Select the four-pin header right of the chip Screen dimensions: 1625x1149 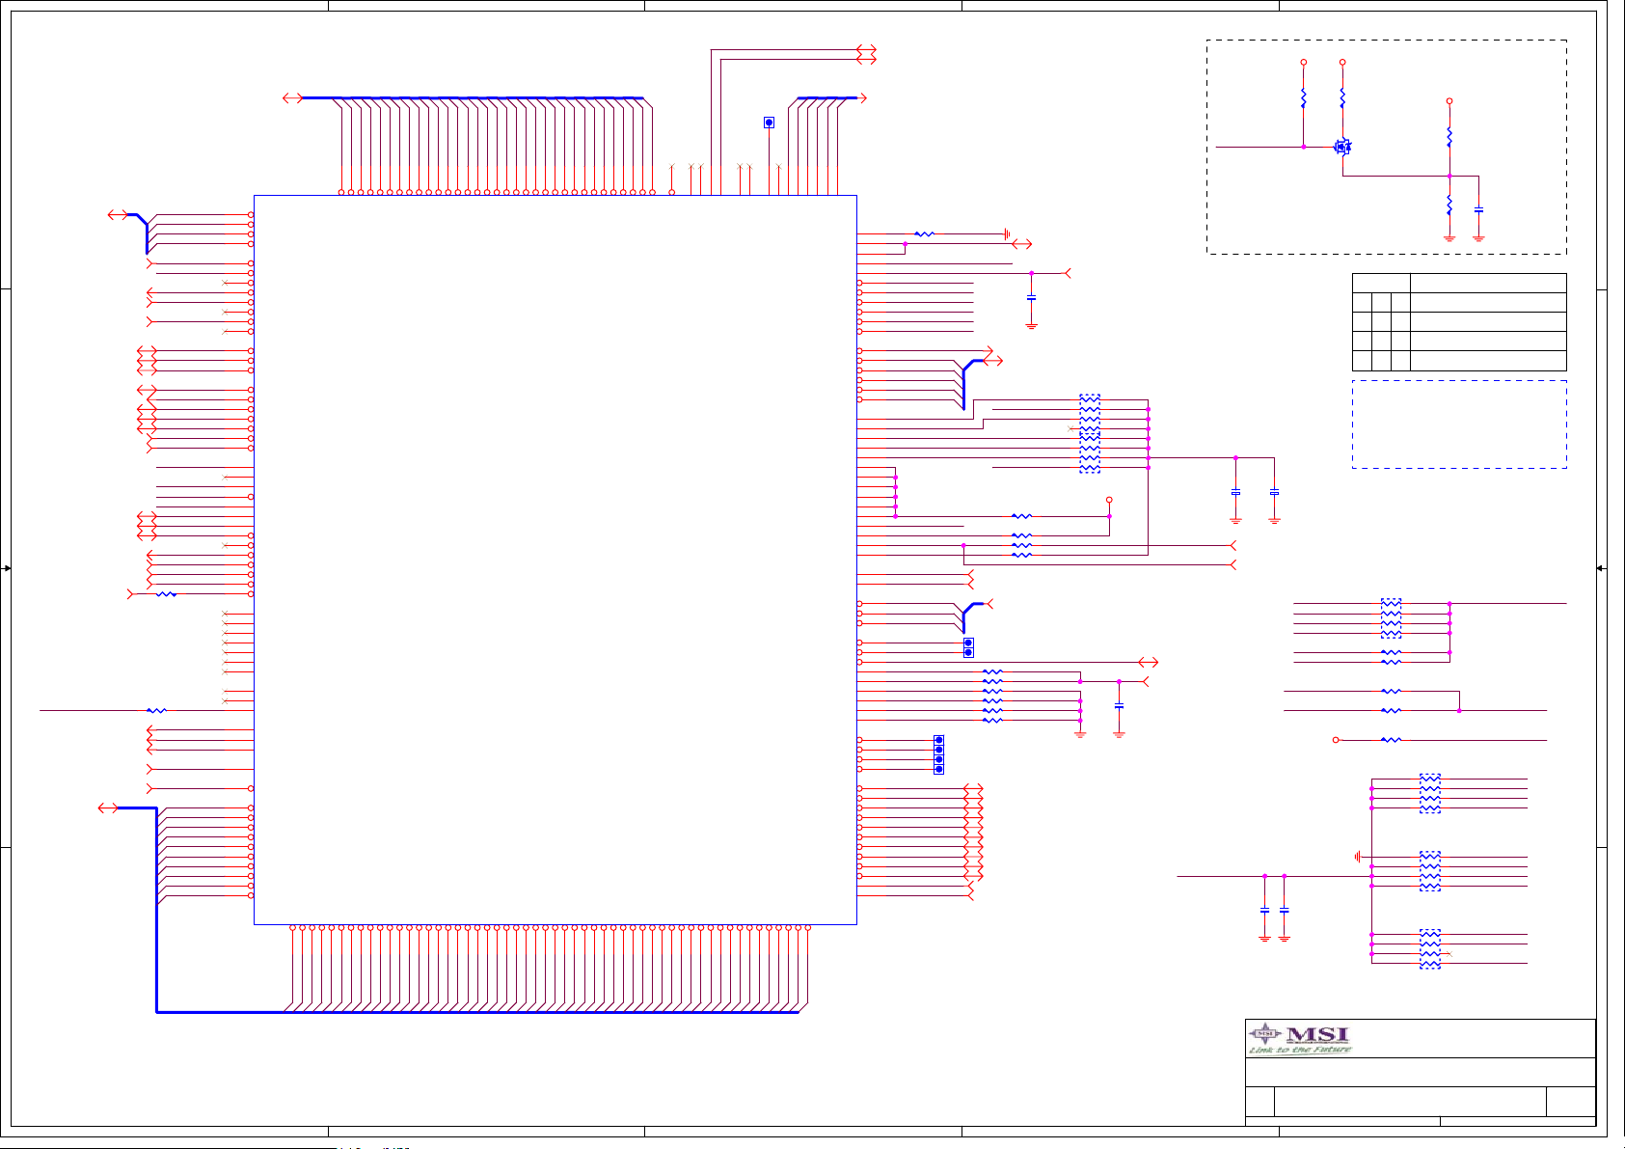point(939,754)
